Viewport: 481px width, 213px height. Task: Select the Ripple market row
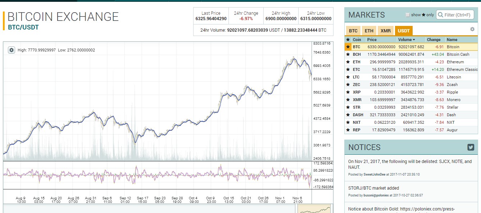pos(411,92)
